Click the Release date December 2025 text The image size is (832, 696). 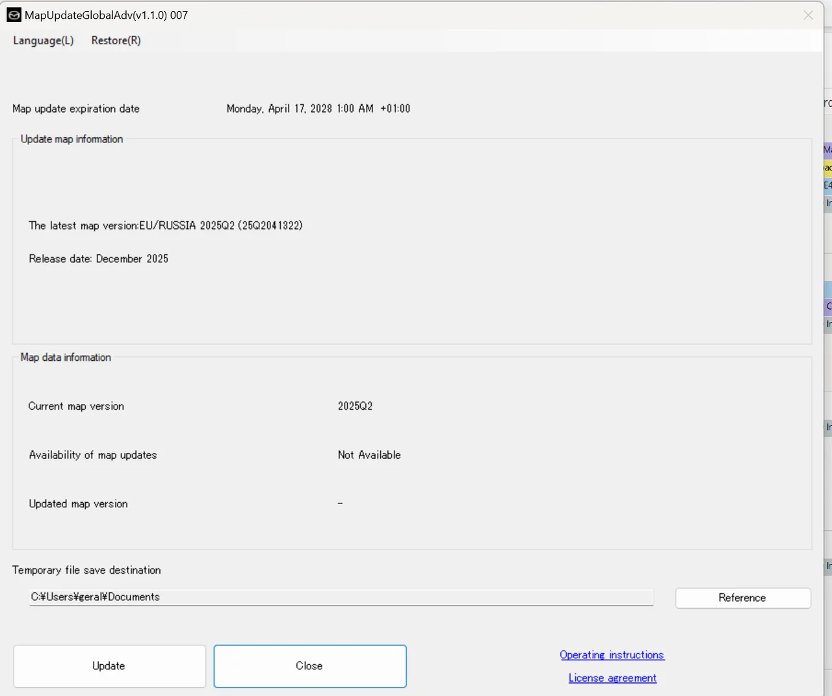(x=98, y=259)
